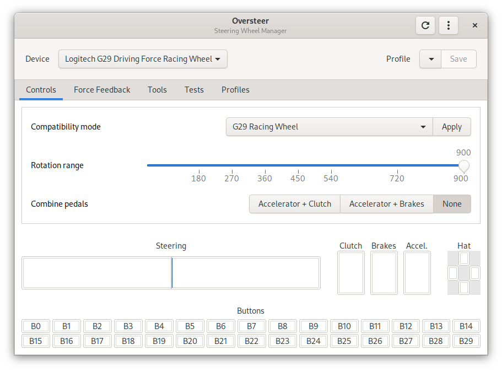Viewport: 502px width, 371px height.
Task: Select Accelerator + Brakes pedal combination
Action: click(386, 204)
